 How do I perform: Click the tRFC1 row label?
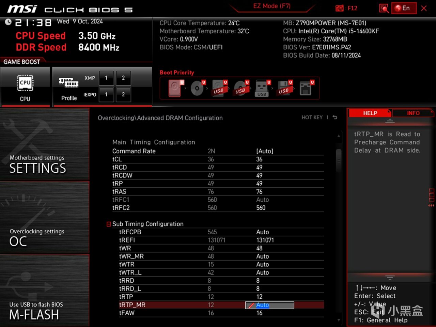click(121, 200)
